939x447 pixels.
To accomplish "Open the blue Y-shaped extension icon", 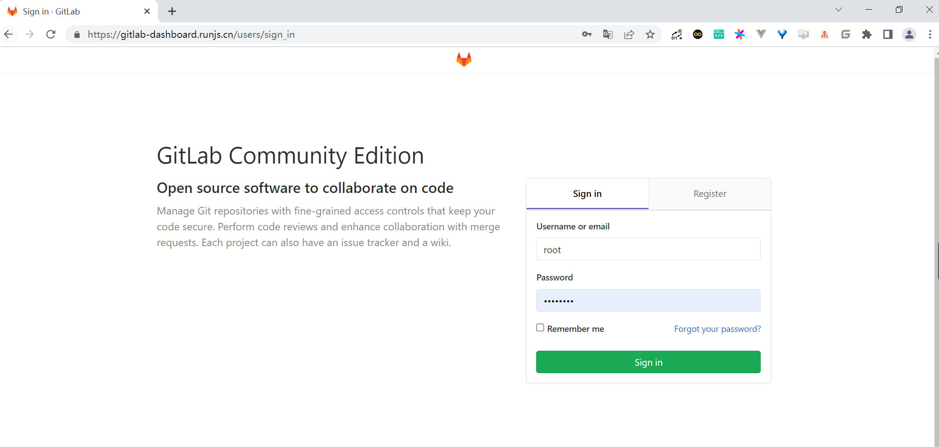I will (x=782, y=34).
